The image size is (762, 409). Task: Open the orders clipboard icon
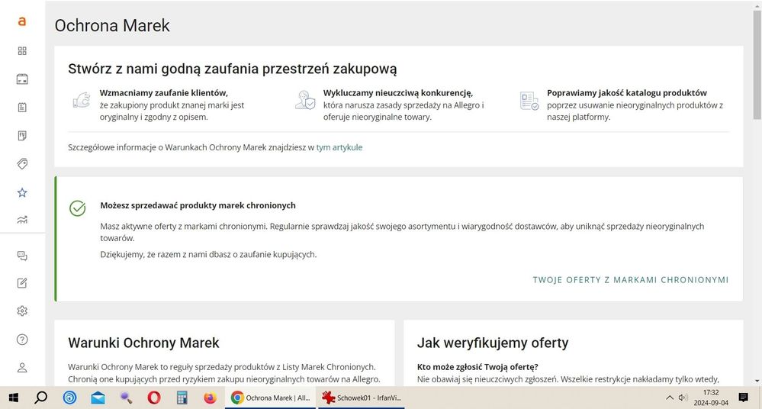22,108
